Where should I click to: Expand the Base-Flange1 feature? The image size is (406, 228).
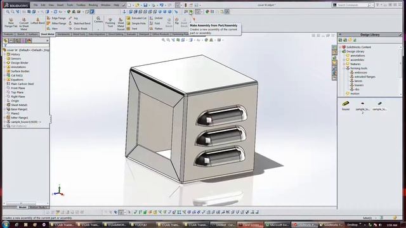[5, 109]
